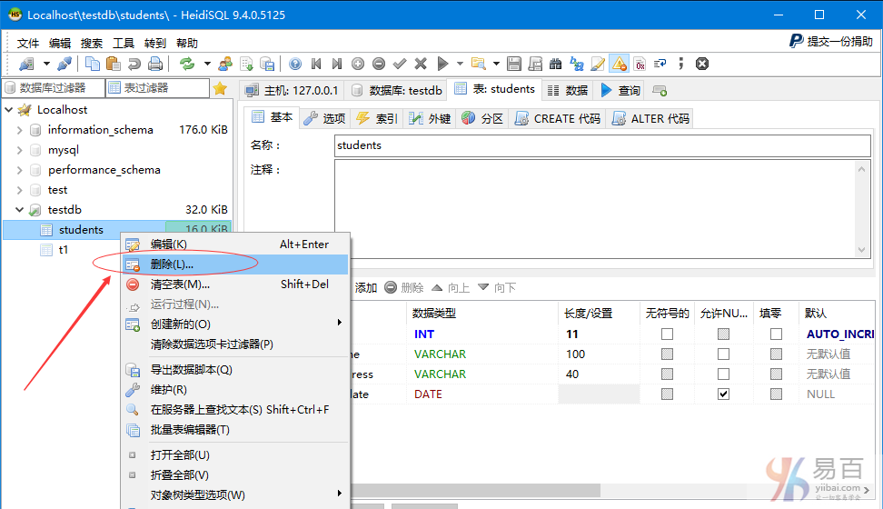Click the run query play icon

pos(442,64)
